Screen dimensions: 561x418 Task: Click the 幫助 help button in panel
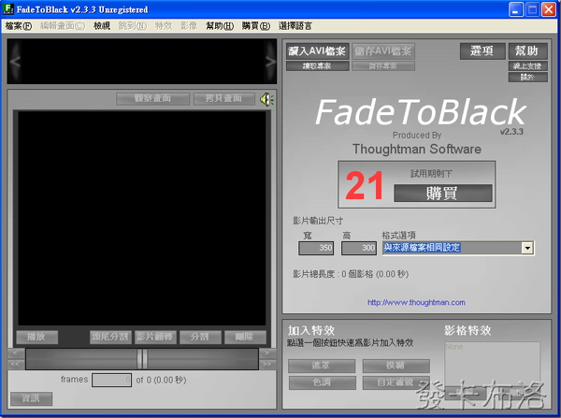(x=527, y=50)
